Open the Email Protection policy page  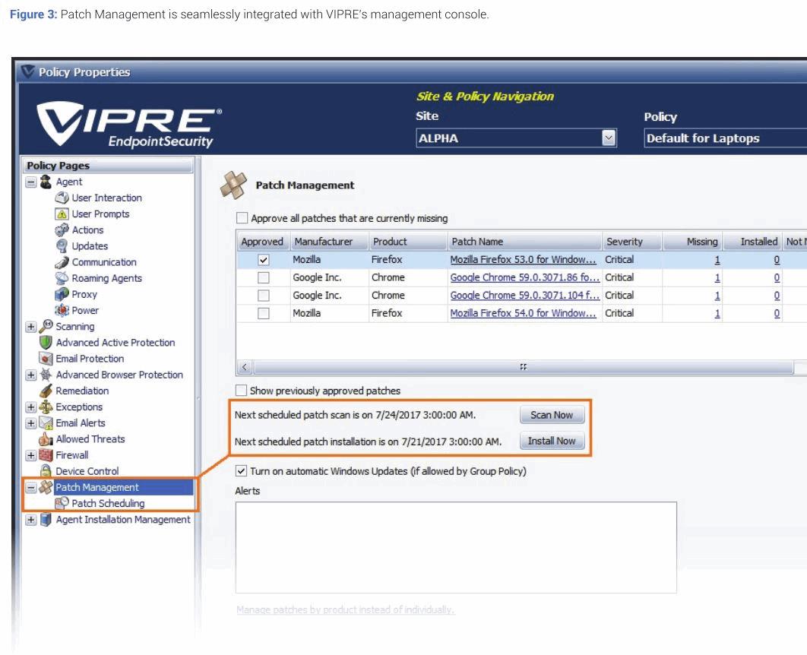pos(90,359)
